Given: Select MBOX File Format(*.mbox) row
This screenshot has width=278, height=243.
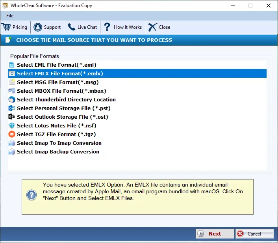Looking at the screenshot, I should (137, 91).
